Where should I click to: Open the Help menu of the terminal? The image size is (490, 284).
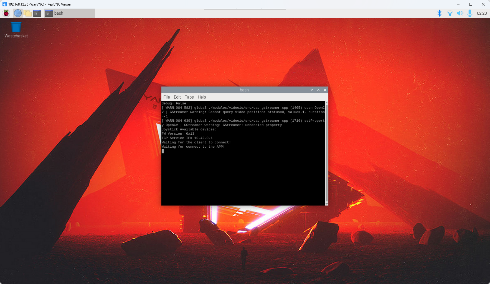pyautogui.click(x=202, y=97)
